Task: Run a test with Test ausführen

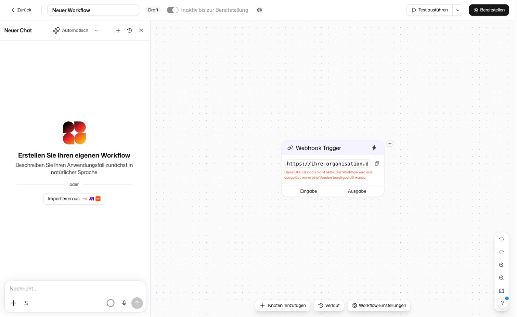Action: 430,10
